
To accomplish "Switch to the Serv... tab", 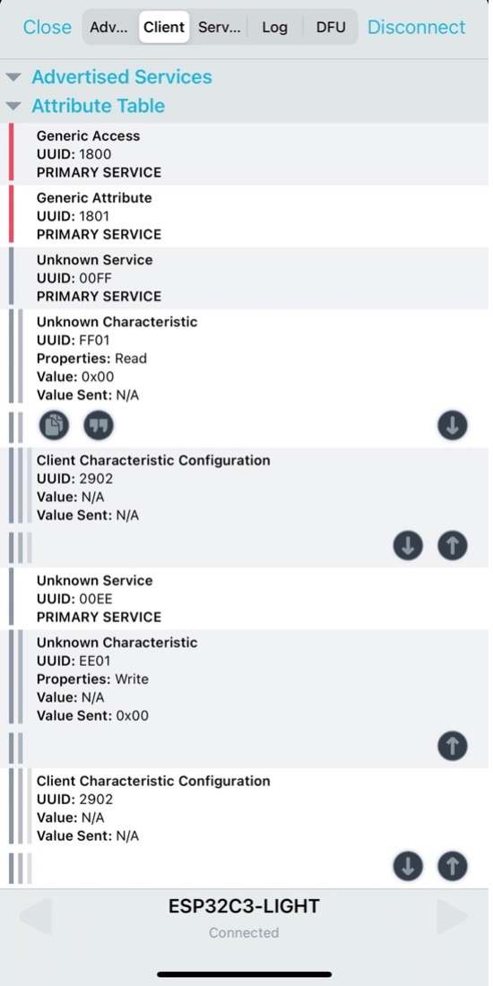I will (219, 27).
